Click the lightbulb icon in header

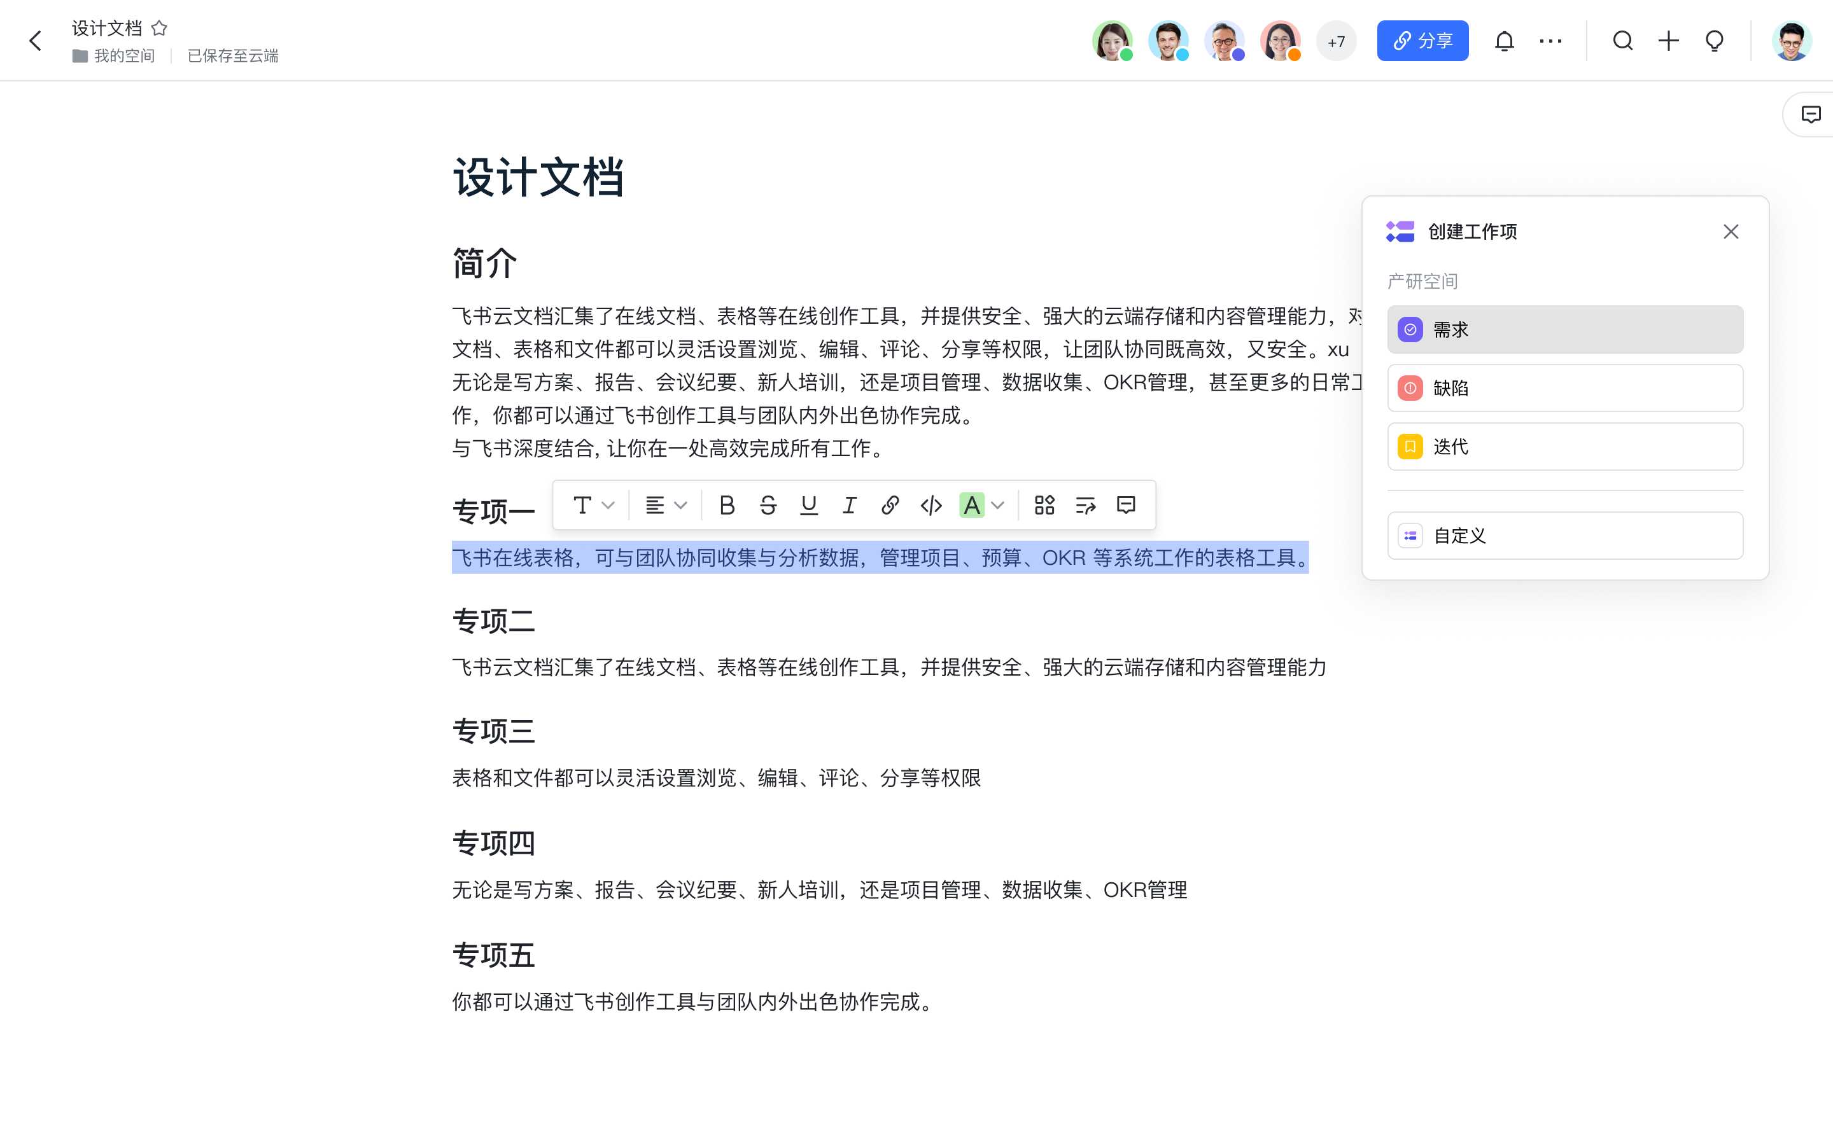[1715, 41]
